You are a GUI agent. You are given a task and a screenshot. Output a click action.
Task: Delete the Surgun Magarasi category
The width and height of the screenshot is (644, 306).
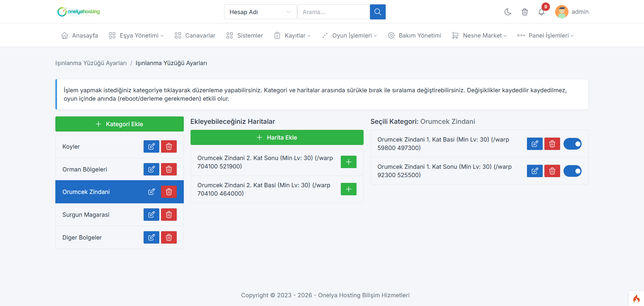click(x=169, y=214)
